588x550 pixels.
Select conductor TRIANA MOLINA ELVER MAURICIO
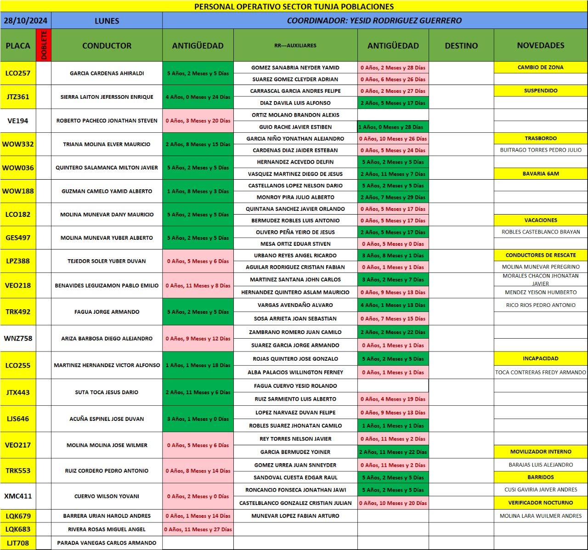(x=107, y=144)
